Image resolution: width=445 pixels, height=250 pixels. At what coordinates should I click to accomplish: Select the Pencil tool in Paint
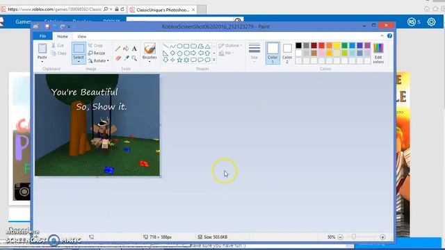pyautogui.click(x=118, y=49)
